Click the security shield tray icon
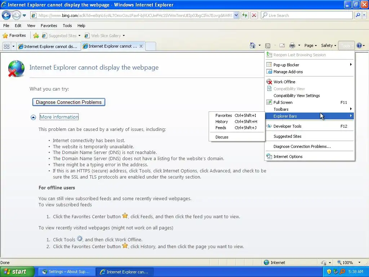 click(329, 272)
